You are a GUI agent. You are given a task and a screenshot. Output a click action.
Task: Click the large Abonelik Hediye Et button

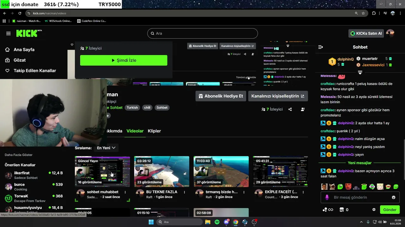[221, 96]
